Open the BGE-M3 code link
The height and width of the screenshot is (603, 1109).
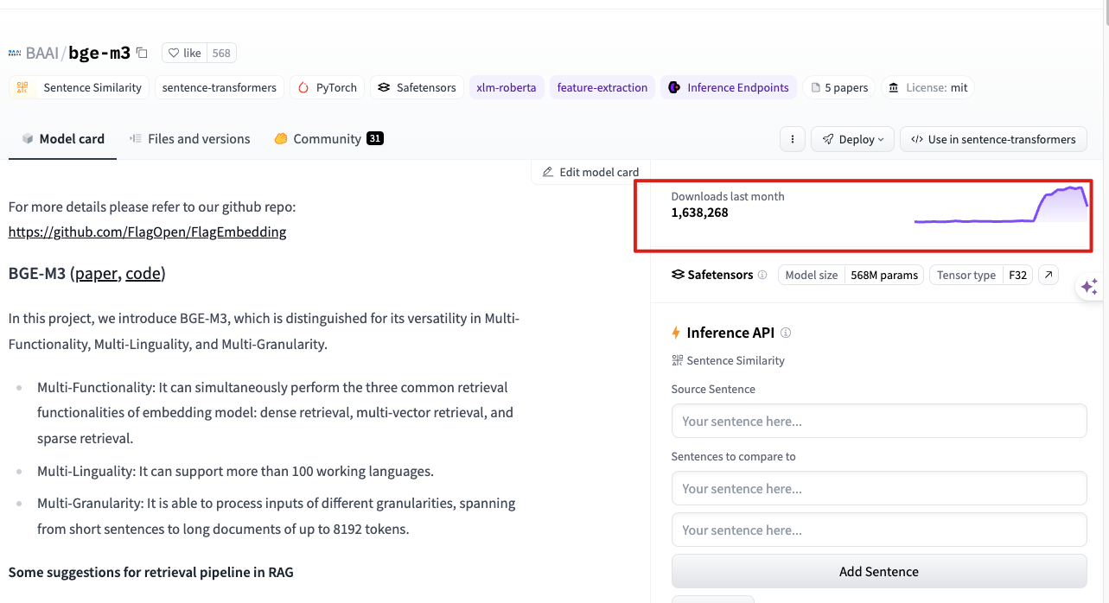tap(143, 274)
